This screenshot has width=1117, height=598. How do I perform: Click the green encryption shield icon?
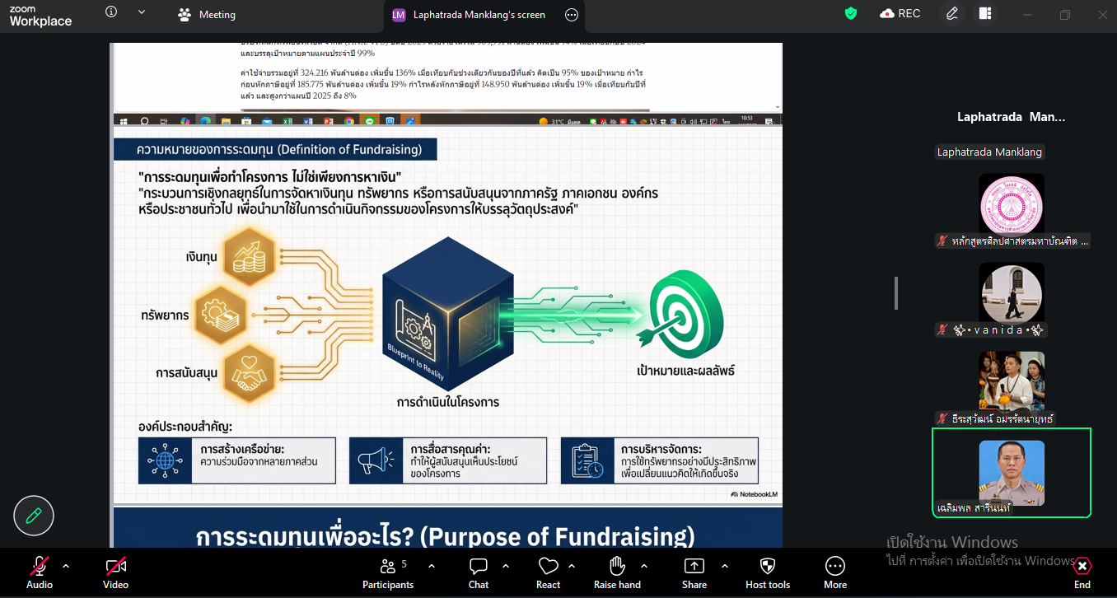(x=851, y=13)
